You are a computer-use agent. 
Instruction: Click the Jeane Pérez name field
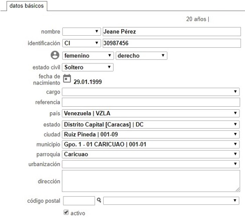tap(172, 32)
